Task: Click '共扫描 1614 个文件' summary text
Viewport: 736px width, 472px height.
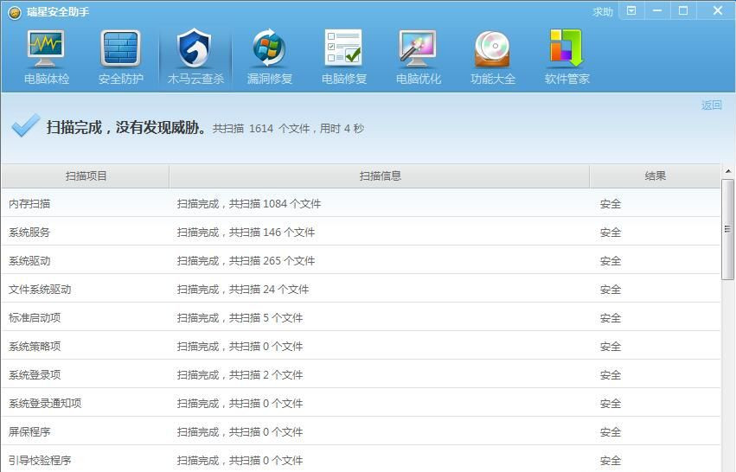Action: 261,129
